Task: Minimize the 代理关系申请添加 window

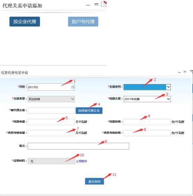Action: (x=88, y=5)
